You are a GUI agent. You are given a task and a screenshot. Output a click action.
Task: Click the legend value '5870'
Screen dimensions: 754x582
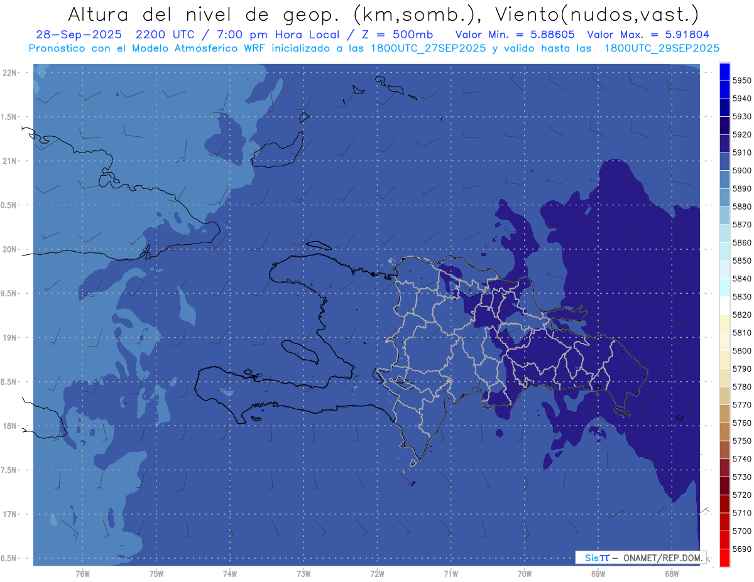742,225
